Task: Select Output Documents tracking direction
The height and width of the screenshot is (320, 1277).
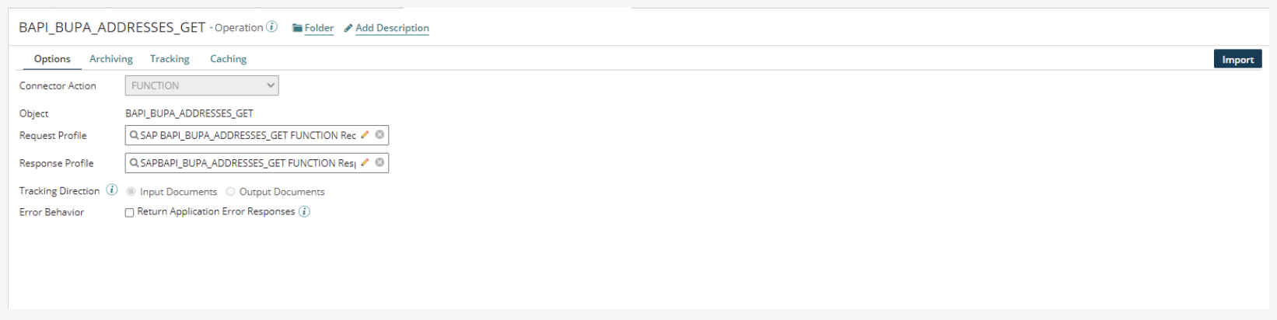Action: 230,192
